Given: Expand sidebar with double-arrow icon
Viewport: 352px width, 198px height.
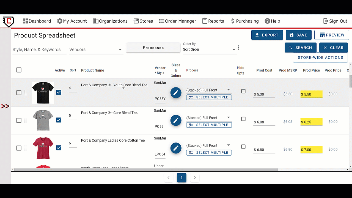Looking at the screenshot, I should tap(5, 106).
